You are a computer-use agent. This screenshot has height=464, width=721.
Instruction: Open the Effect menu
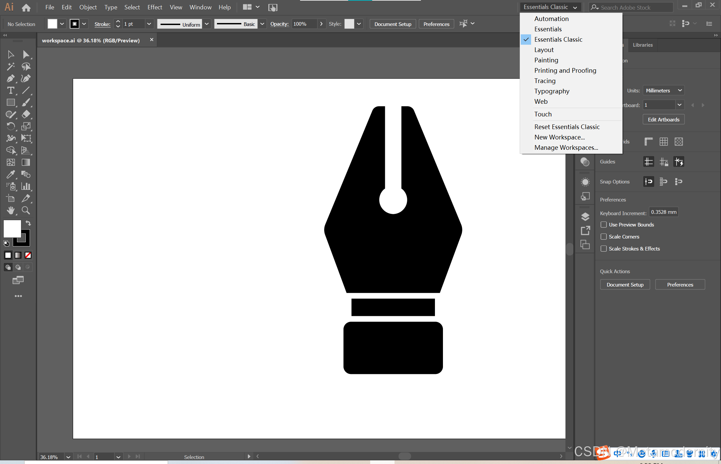[155, 7]
